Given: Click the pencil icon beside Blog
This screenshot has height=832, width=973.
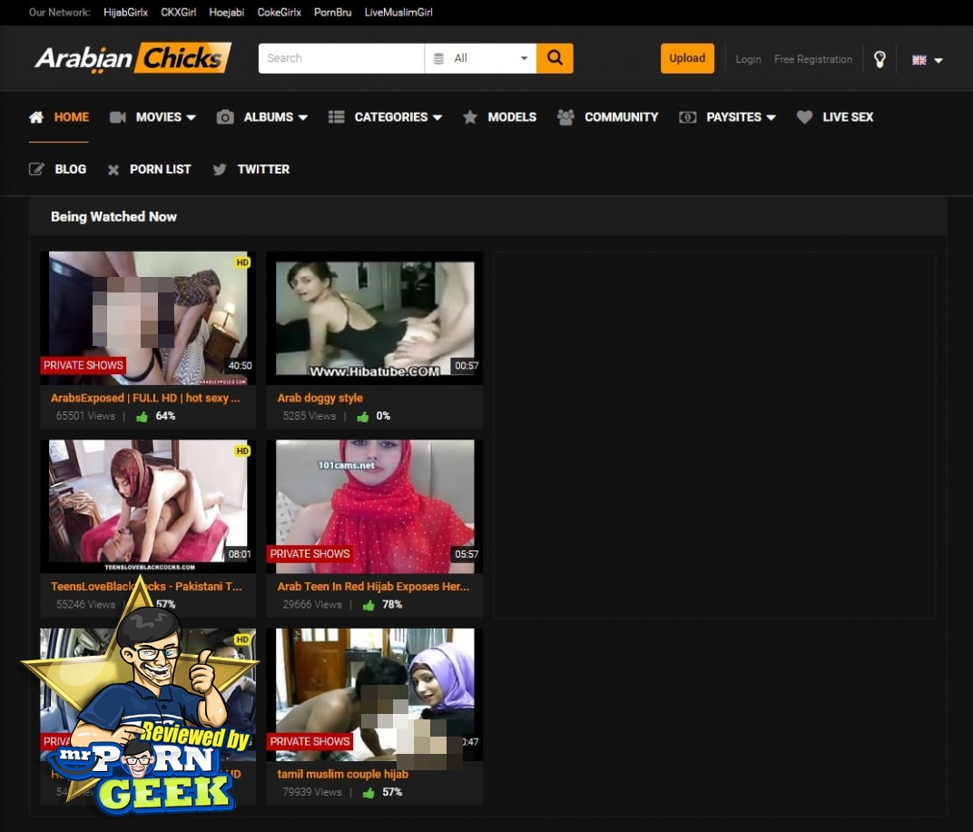Looking at the screenshot, I should (x=36, y=169).
